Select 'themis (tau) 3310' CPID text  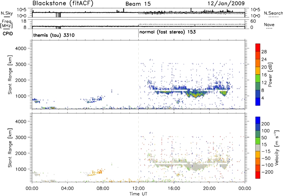[54, 35]
